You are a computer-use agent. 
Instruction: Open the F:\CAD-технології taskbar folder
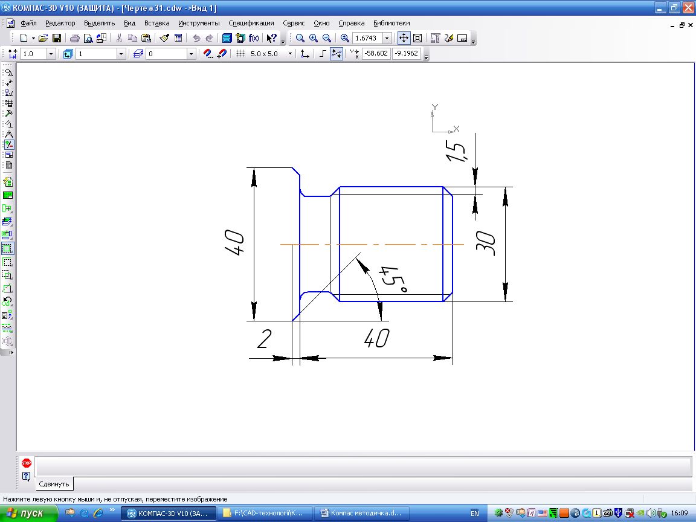[x=265, y=513]
